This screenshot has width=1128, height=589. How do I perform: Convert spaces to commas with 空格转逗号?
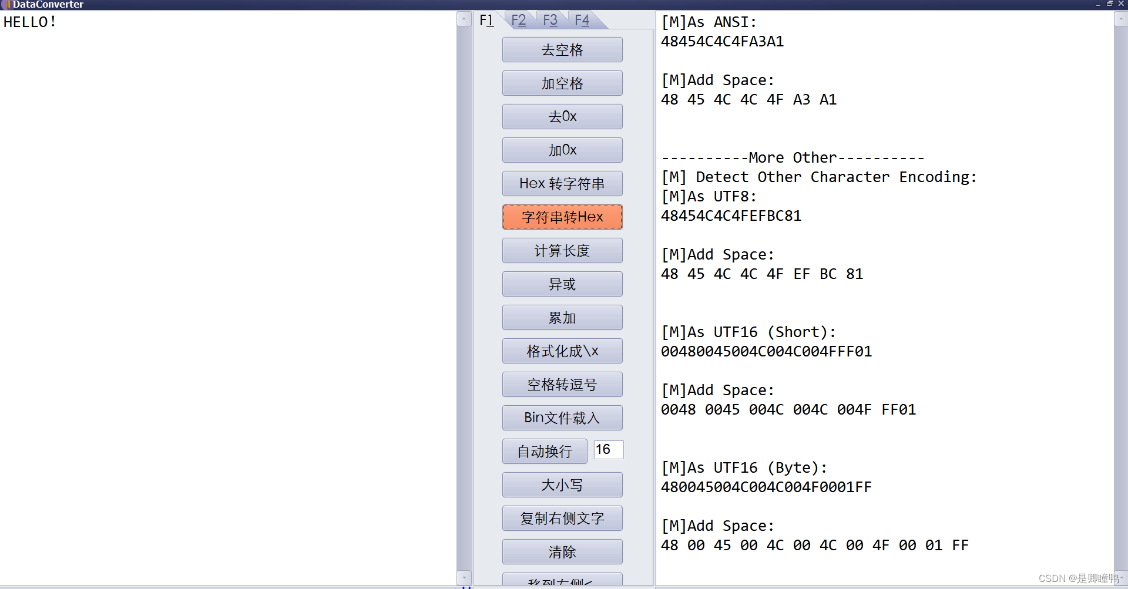click(x=562, y=384)
